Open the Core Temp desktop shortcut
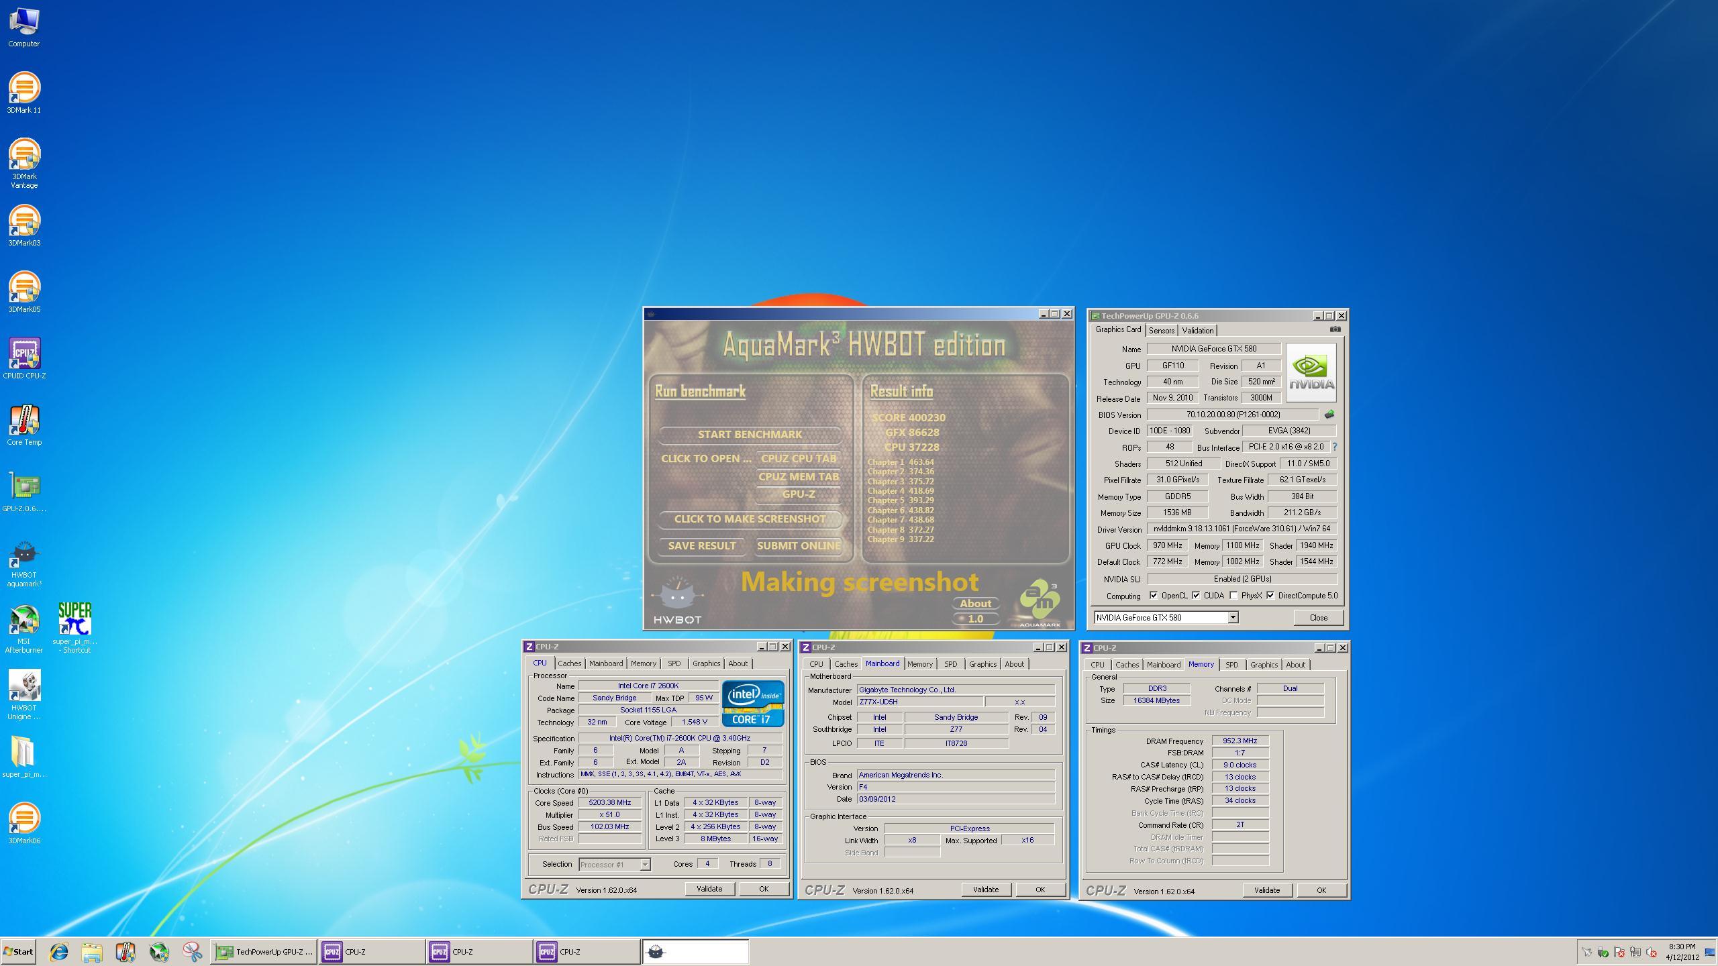The width and height of the screenshot is (1718, 966). tap(24, 425)
